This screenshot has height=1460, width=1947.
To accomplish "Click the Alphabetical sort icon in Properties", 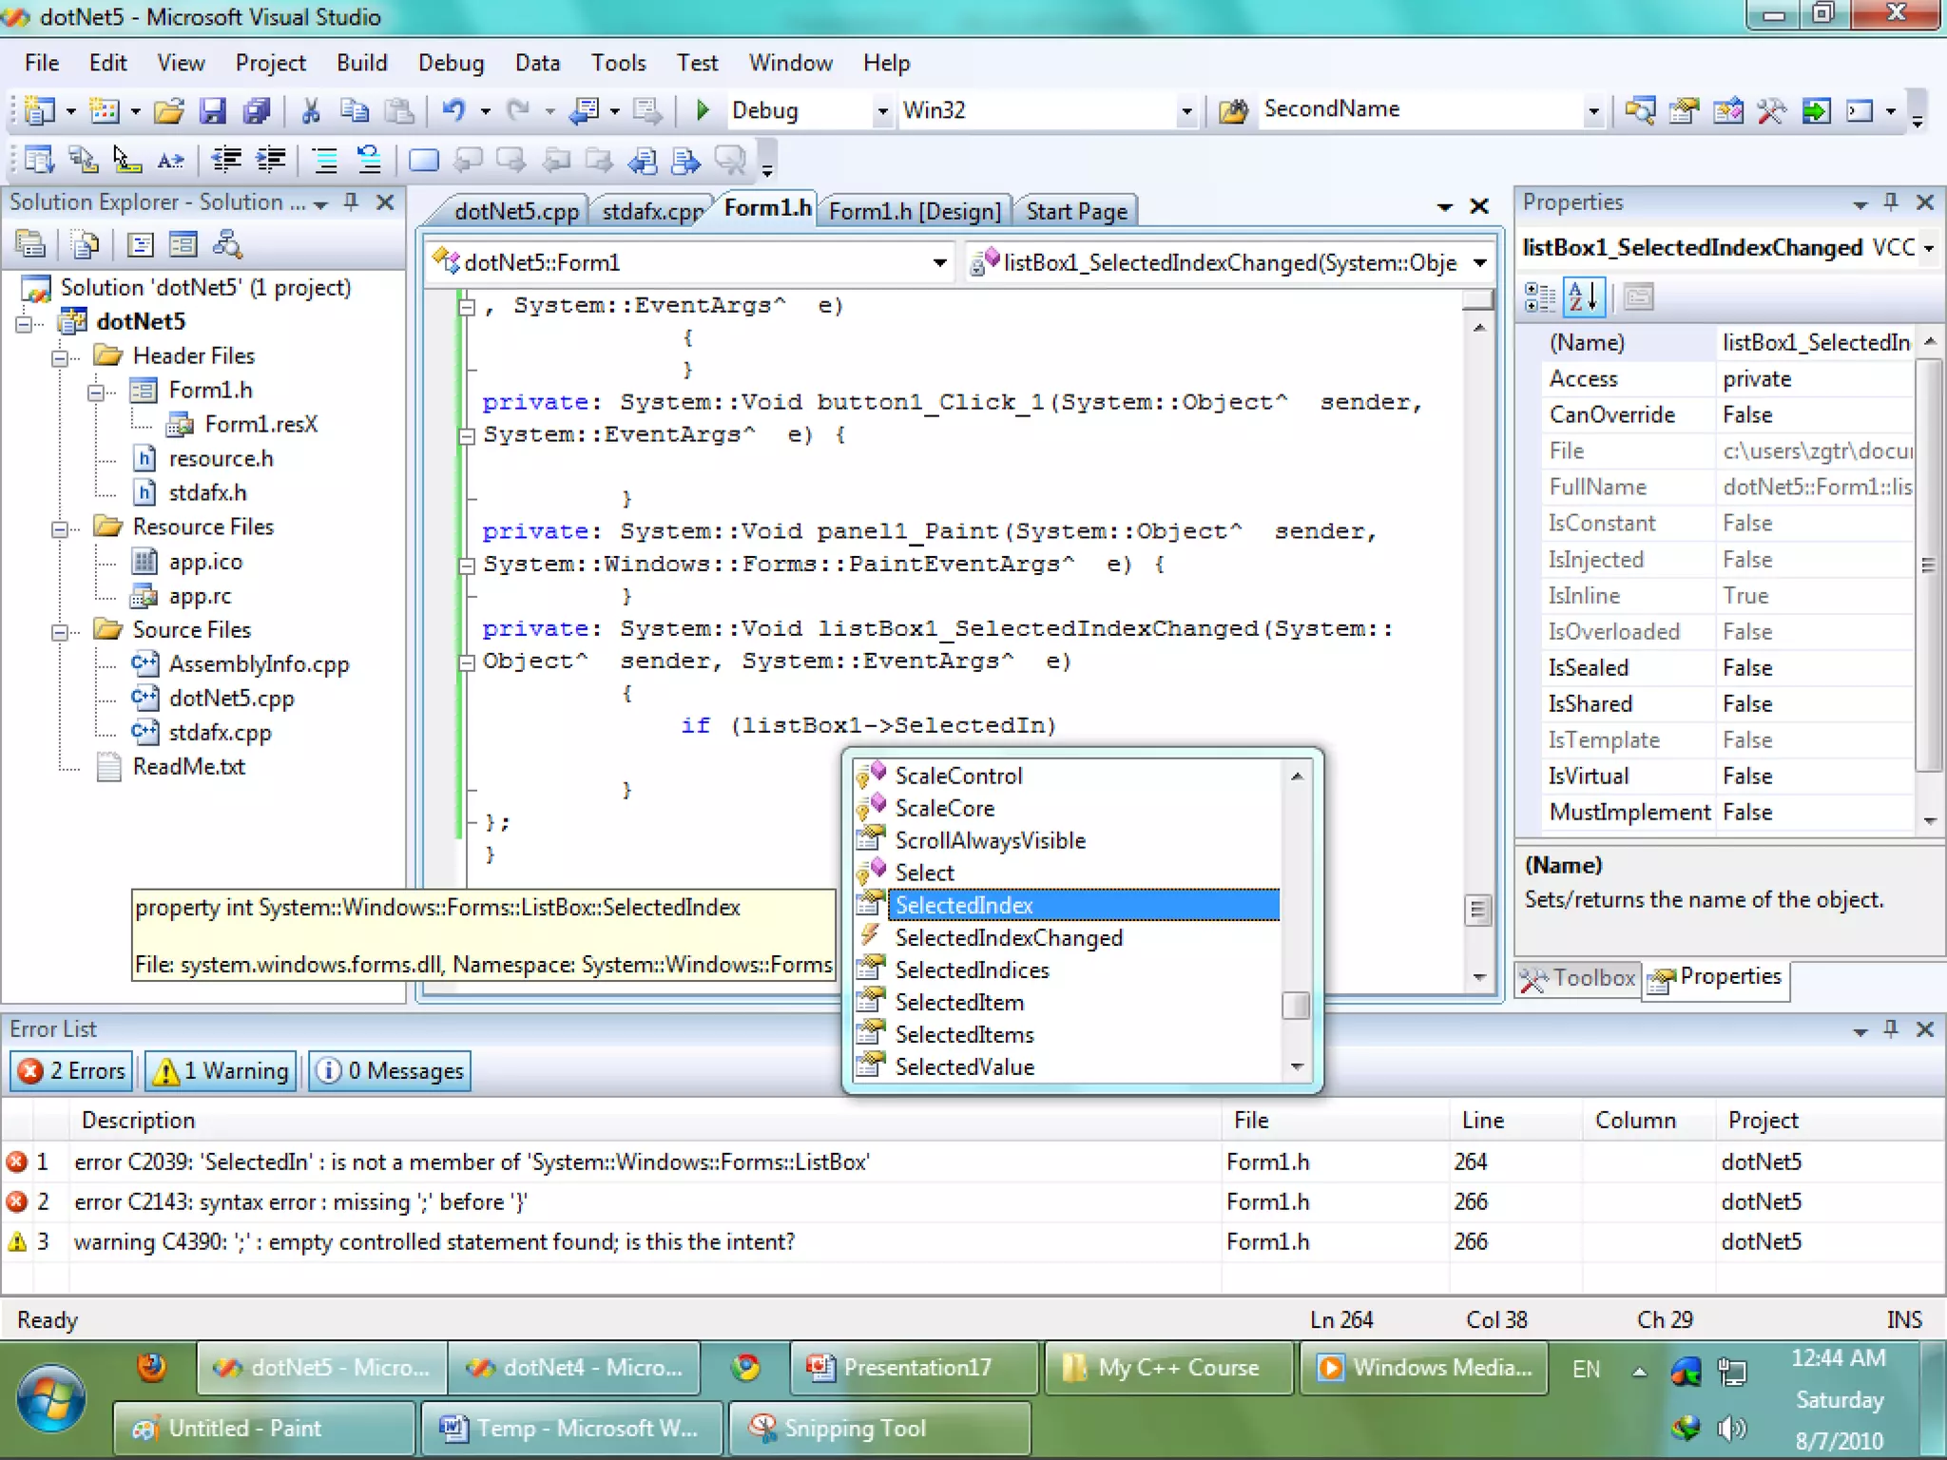I will click(1583, 298).
